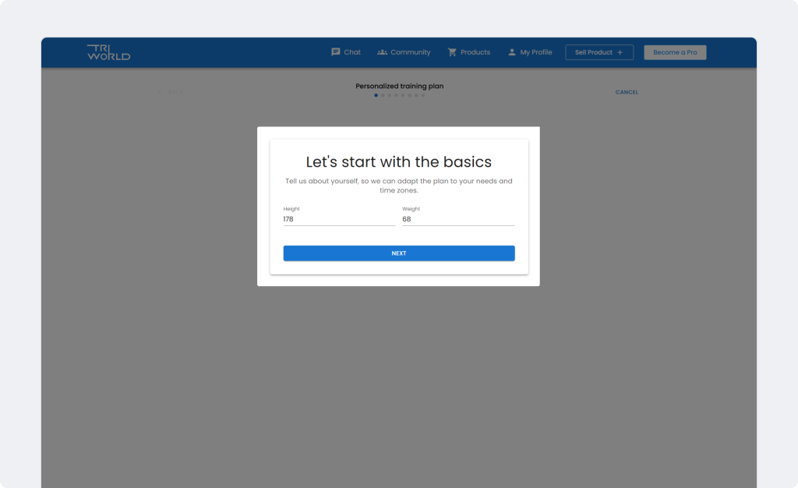The height and width of the screenshot is (488, 798).
Task: Open the Sell Product option
Action: coord(598,52)
